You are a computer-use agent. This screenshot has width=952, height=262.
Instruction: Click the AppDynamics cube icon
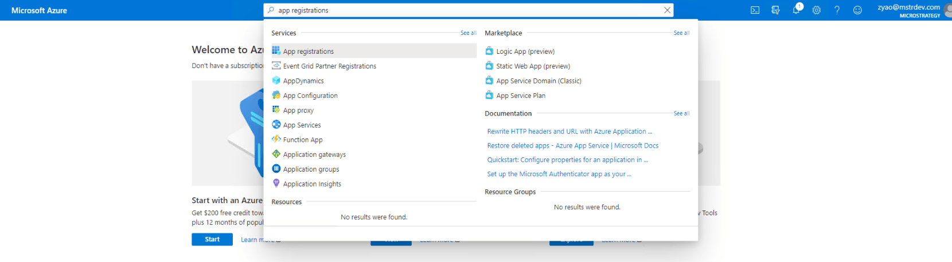pyautogui.click(x=276, y=80)
